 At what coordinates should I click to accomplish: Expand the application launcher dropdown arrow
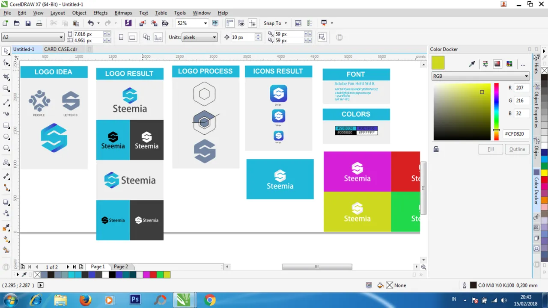332,23
